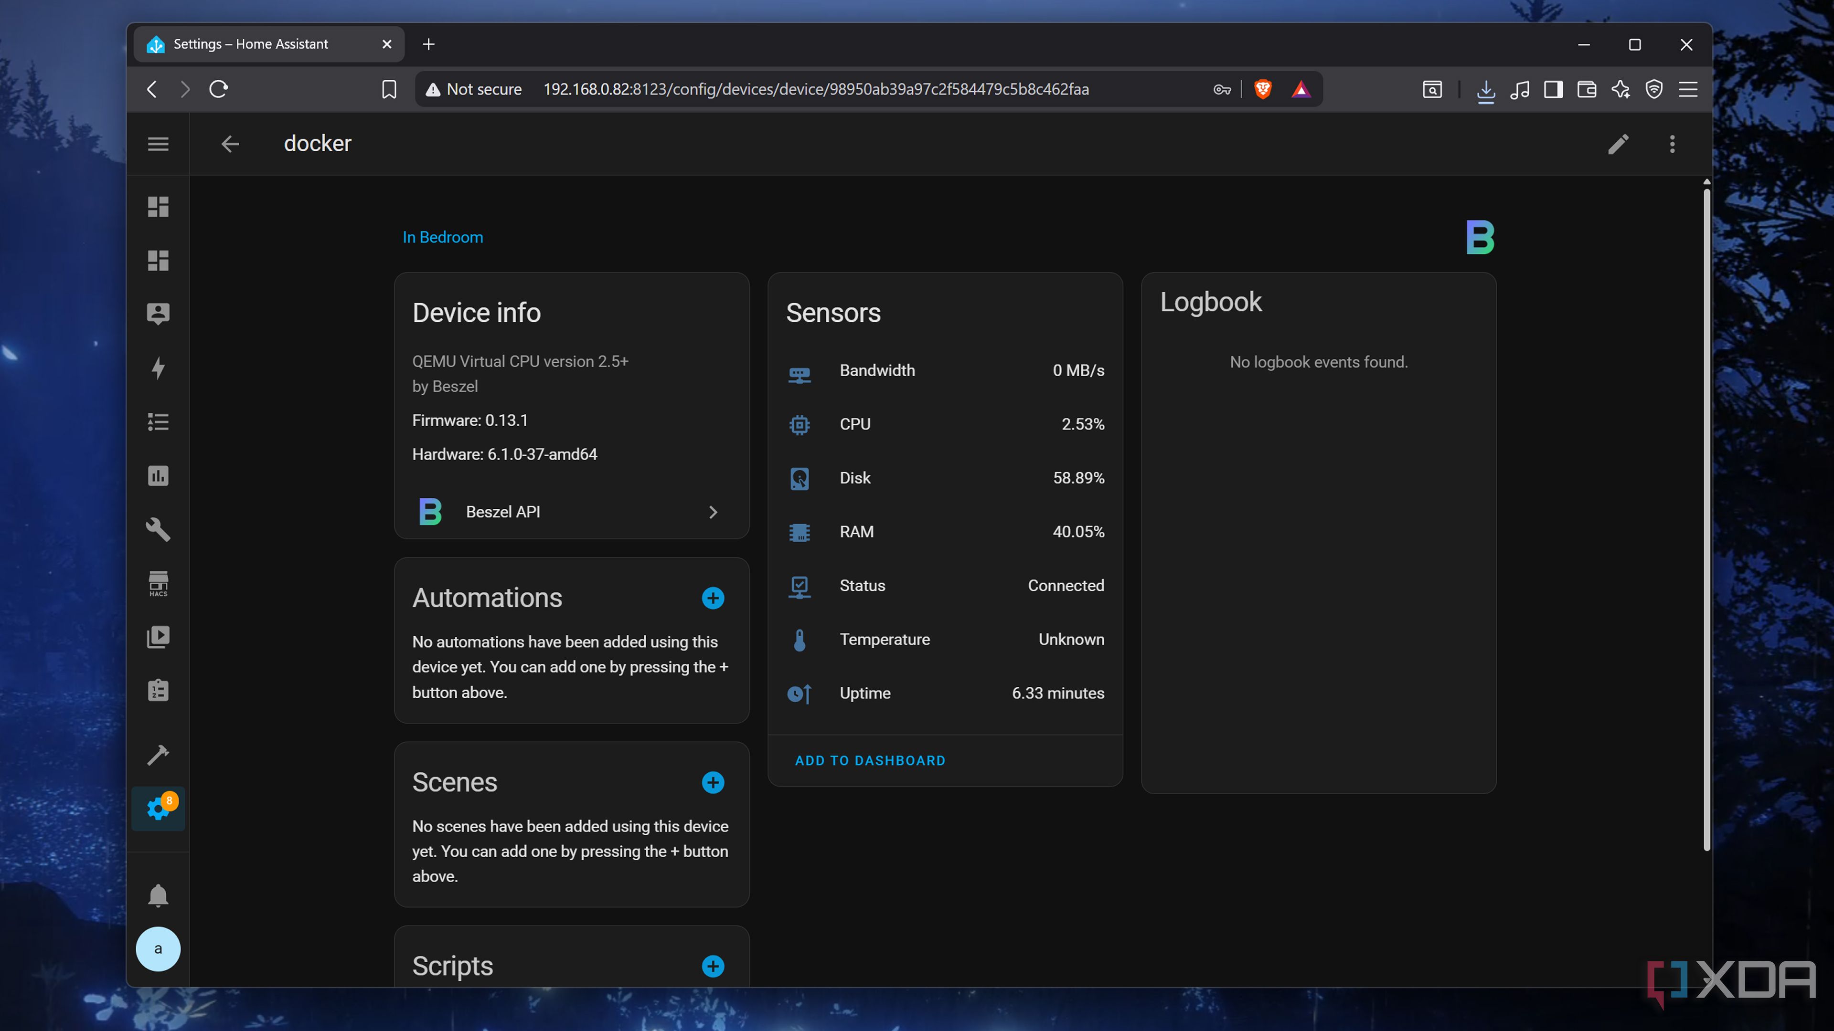Open the wrench sidebar icon

point(158,529)
